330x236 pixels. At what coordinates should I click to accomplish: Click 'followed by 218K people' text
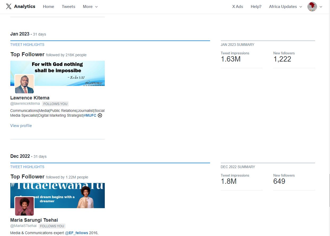point(66,55)
